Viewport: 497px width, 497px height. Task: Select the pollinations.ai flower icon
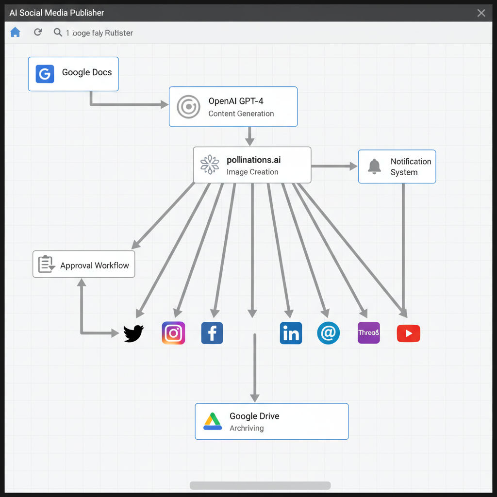[210, 165]
